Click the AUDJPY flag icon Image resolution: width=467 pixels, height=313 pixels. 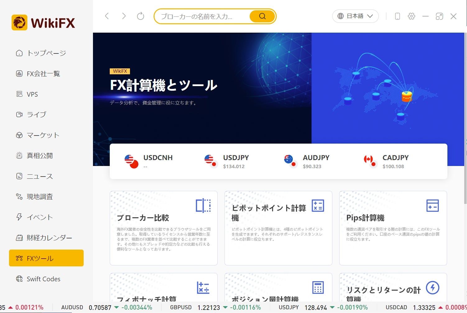pyautogui.click(x=291, y=161)
